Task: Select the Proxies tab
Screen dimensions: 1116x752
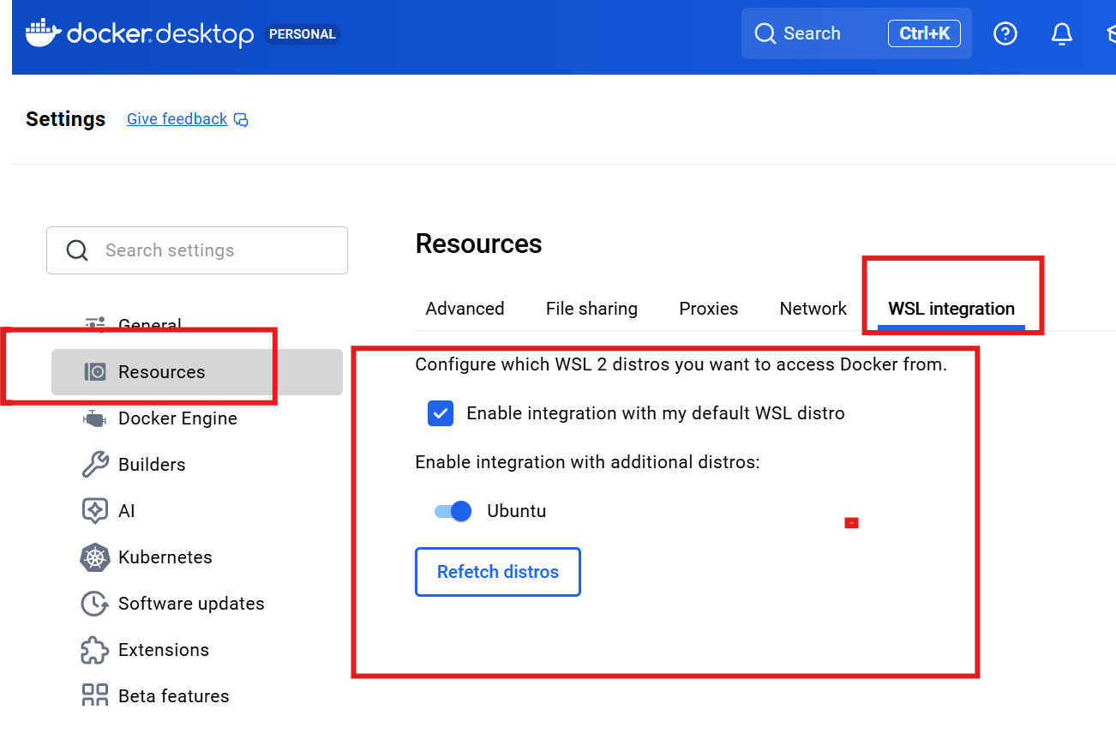Action: (x=708, y=309)
